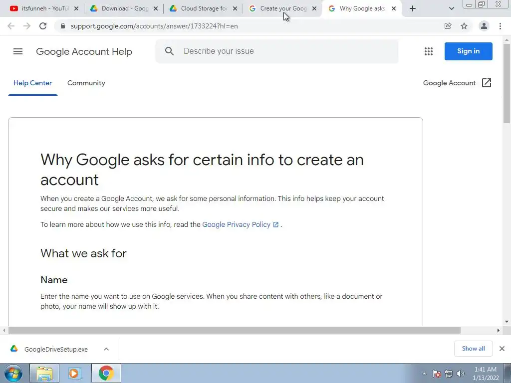
Task: Open Windows Explorer from taskbar
Action: tap(44, 373)
